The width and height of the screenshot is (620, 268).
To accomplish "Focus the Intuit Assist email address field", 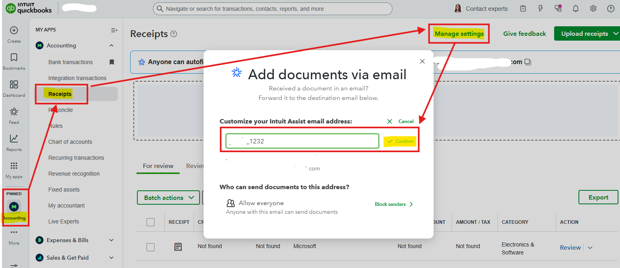I will (x=302, y=141).
